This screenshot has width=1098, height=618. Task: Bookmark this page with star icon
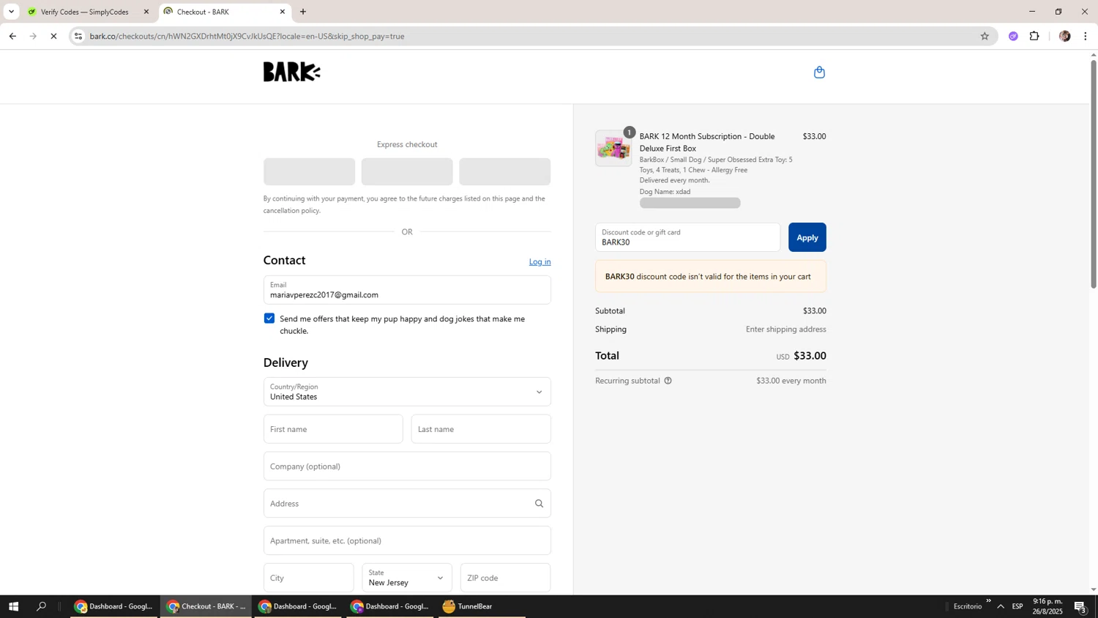pyautogui.click(x=985, y=36)
